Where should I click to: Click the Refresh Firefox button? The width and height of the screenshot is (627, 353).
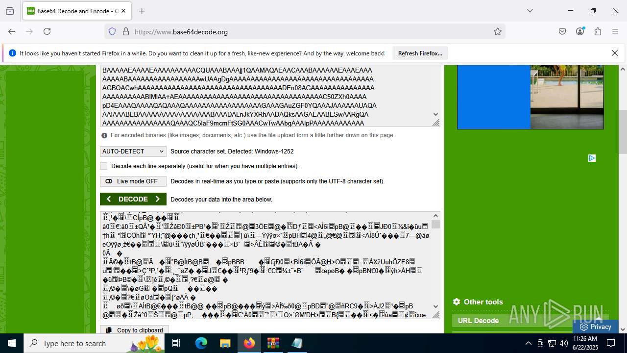pyautogui.click(x=420, y=53)
